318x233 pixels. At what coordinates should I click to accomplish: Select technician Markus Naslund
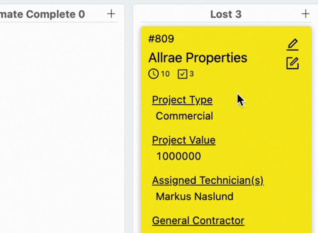click(x=194, y=197)
